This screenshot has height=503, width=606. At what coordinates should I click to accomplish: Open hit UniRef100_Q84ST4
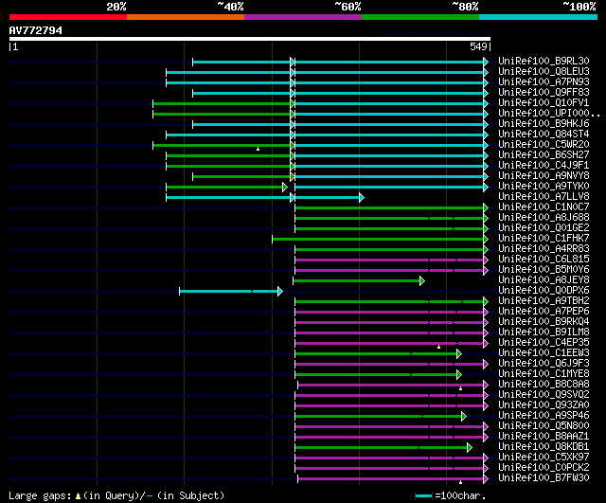[x=544, y=135]
